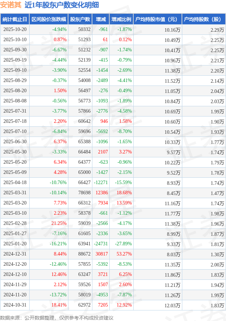
Task: Select the 2025-03-31 date cell
Action: pos(15,193)
